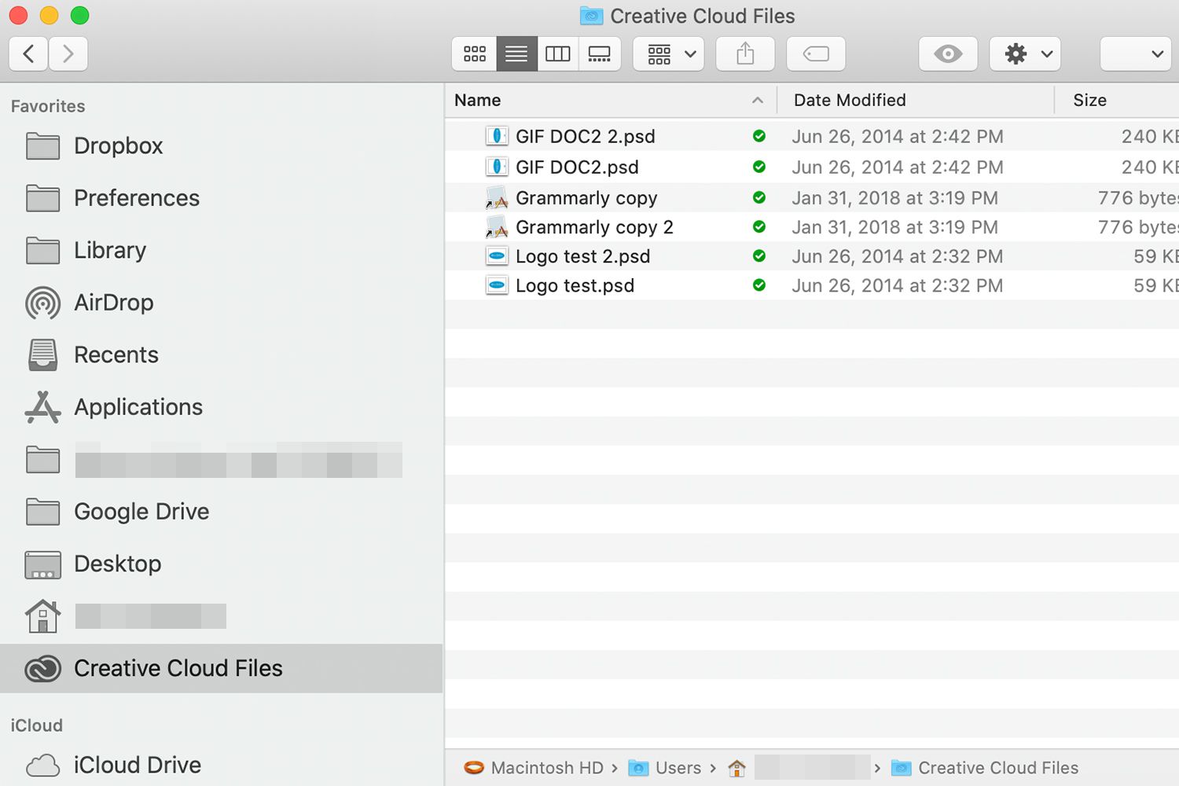The height and width of the screenshot is (786, 1179).
Task: Click the Creative Cloud Files title folder icon
Action: [x=591, y=16]
